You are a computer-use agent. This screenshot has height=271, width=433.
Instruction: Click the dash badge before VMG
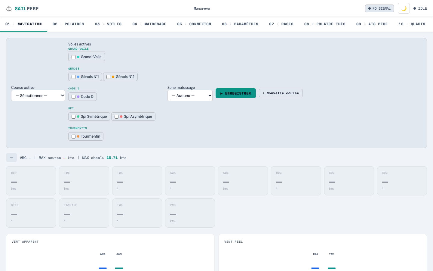pyautogui.click(x=11, y=157)
